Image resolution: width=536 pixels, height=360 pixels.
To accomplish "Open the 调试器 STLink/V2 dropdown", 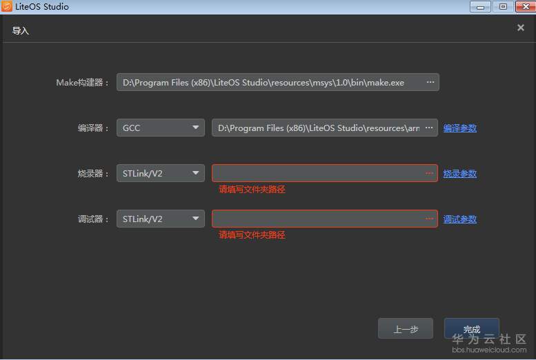I will (x=161, y=219).
